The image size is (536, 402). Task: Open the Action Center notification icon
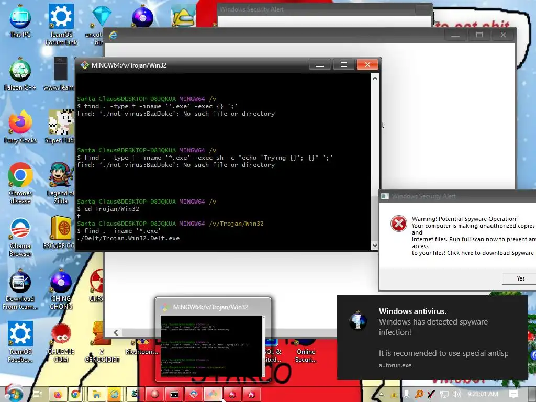[x=513, y=394]
